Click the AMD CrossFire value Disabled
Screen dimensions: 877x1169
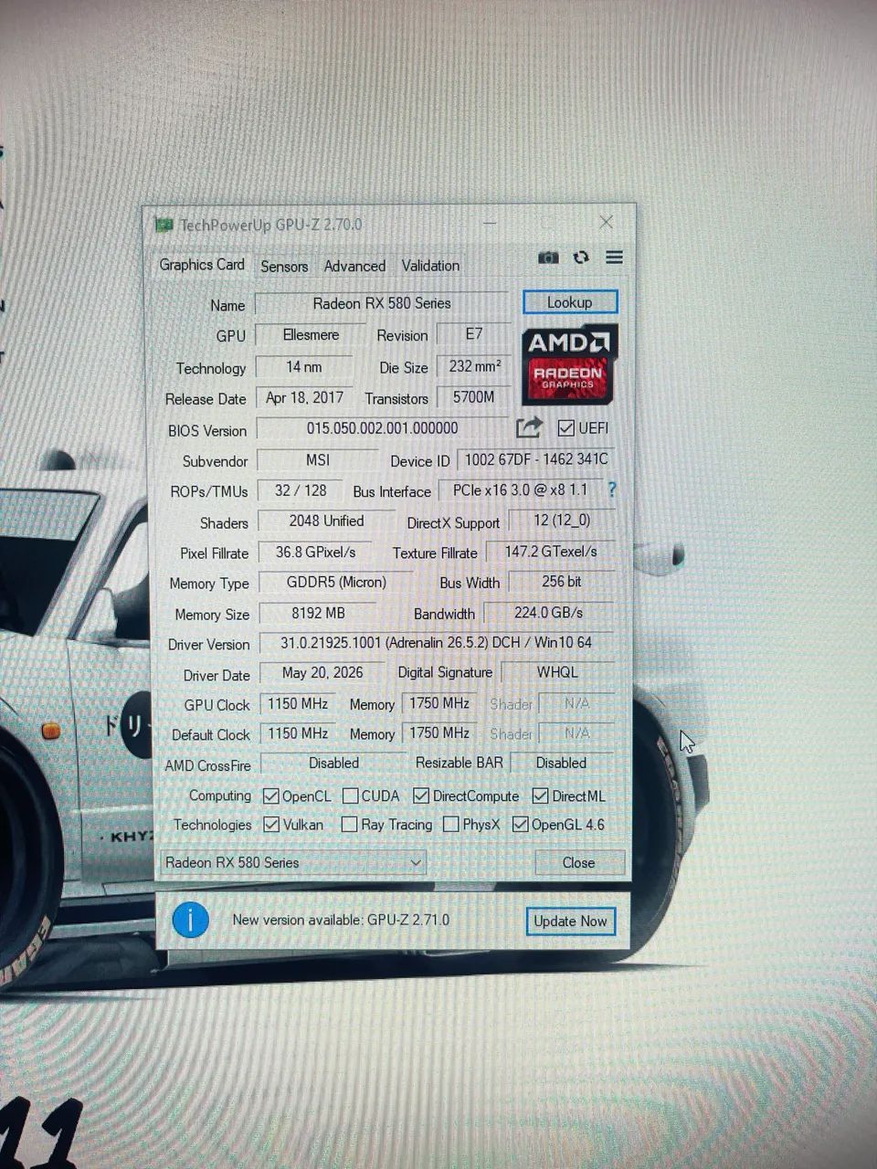(333, 764)
